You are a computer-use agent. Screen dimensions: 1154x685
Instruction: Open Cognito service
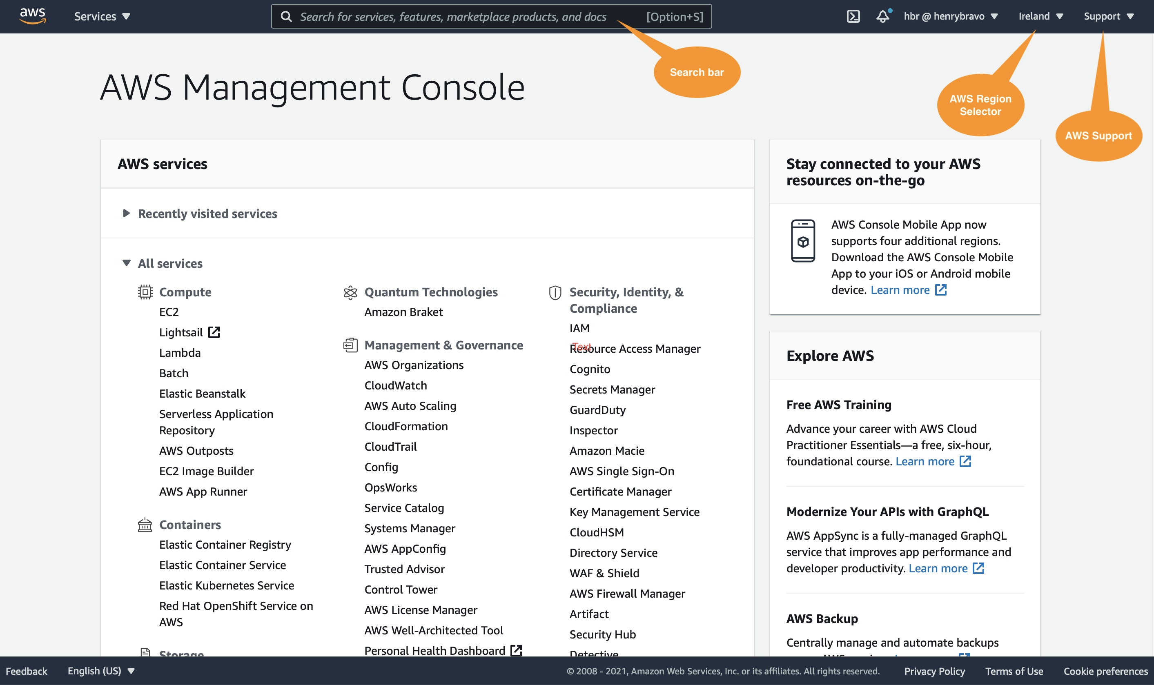590,369
